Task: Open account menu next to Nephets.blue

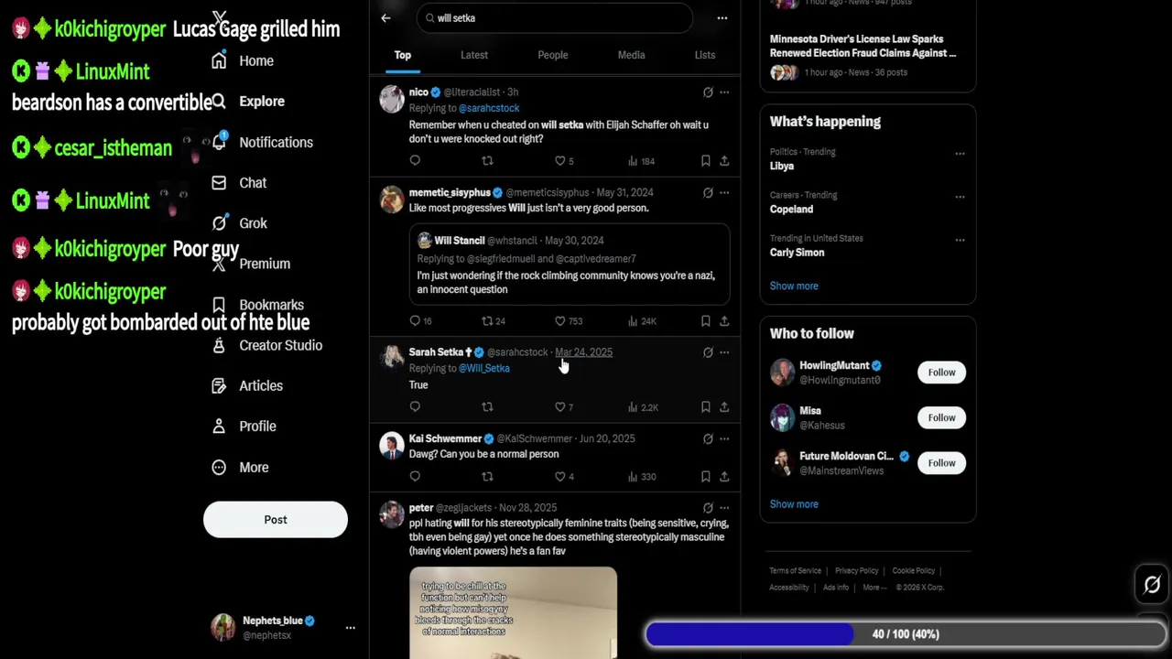Action: point(351,628)
